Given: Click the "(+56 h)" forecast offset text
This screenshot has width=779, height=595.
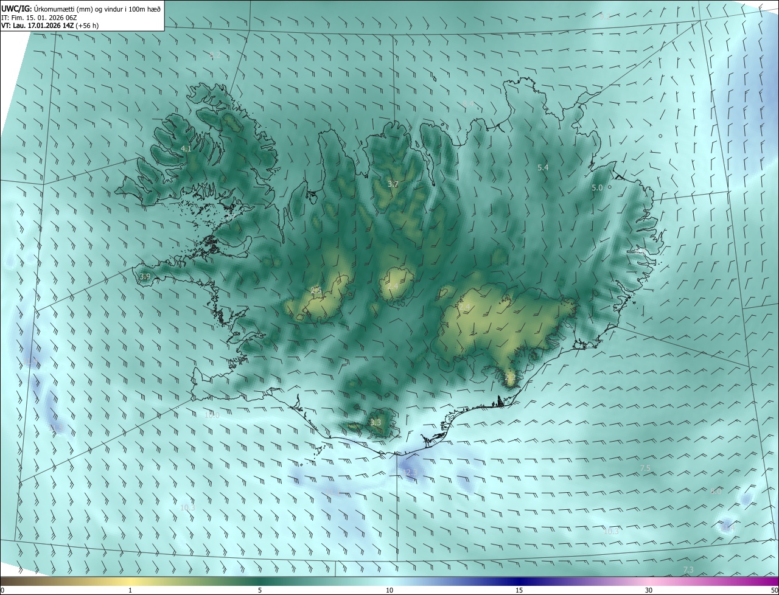Looking at the screenshot, I should 88,26.
